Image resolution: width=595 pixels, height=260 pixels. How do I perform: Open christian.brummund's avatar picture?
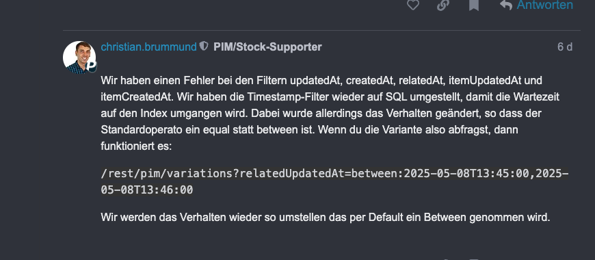coord(79,57)
